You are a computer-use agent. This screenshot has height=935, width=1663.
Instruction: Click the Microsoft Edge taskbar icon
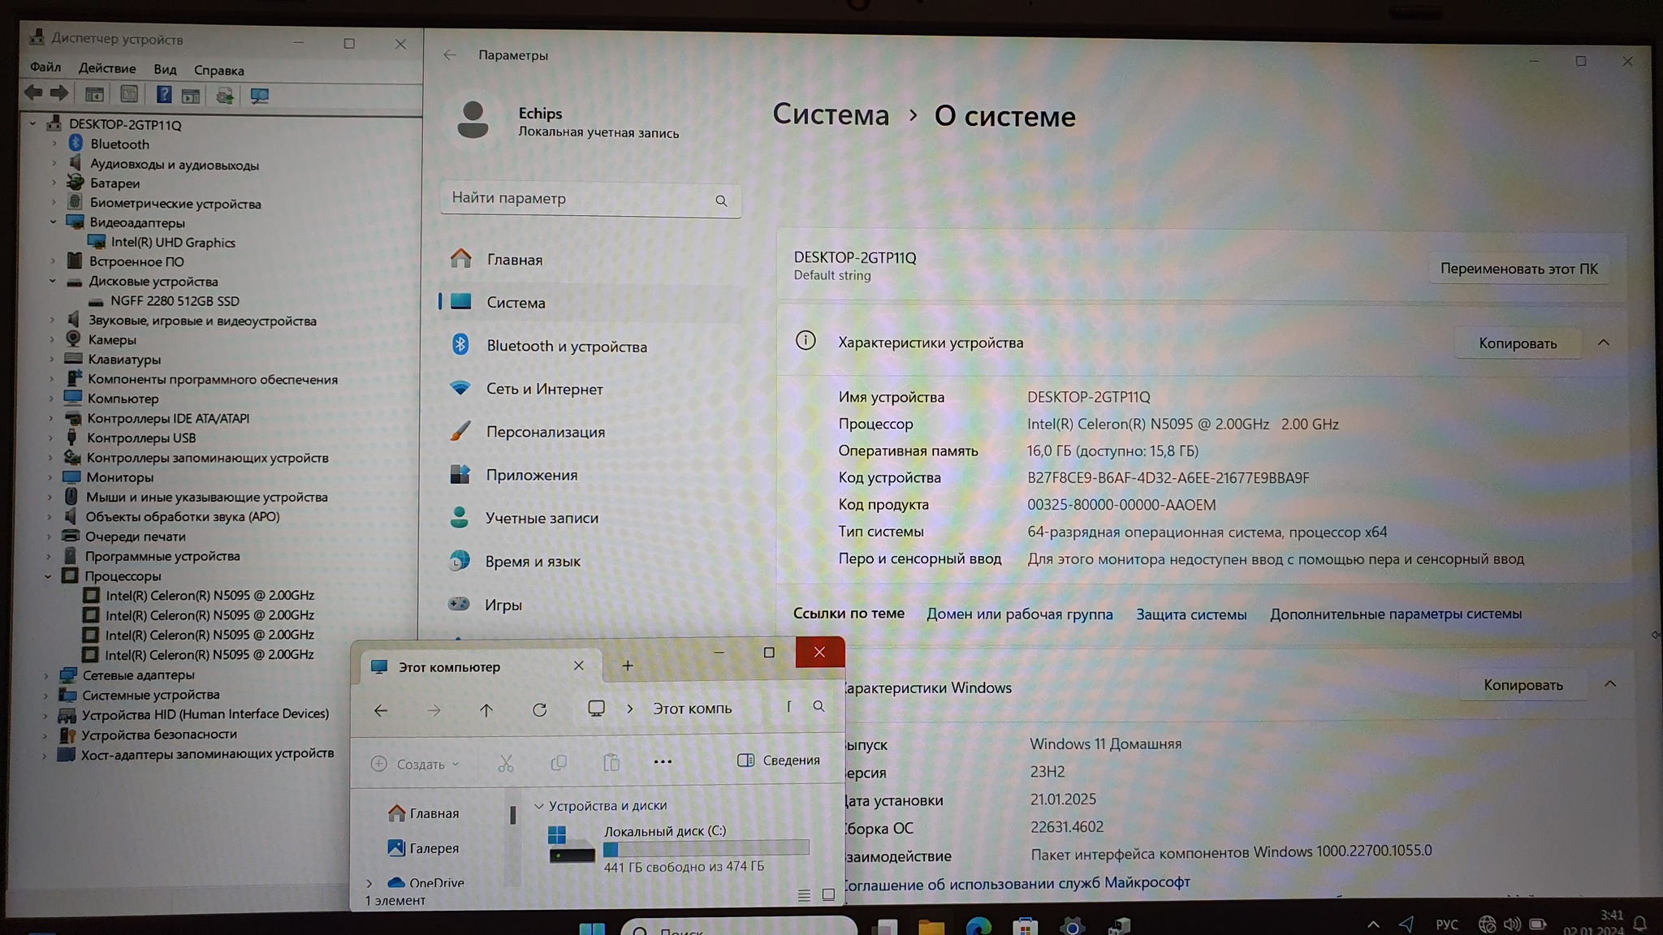coord(978,926)
